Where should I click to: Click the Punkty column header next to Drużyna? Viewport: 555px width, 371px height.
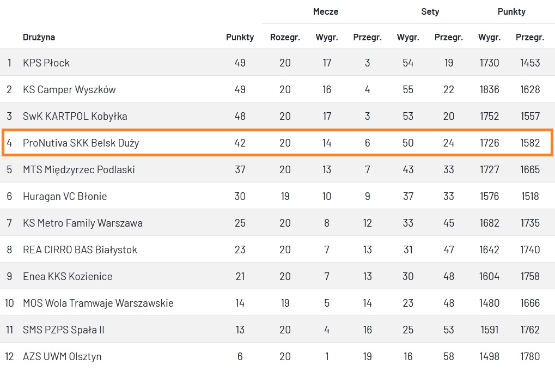point(240,38)
